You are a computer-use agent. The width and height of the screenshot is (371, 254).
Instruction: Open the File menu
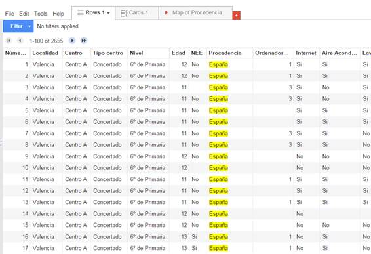pyautogui.click(x=9, y=14)
